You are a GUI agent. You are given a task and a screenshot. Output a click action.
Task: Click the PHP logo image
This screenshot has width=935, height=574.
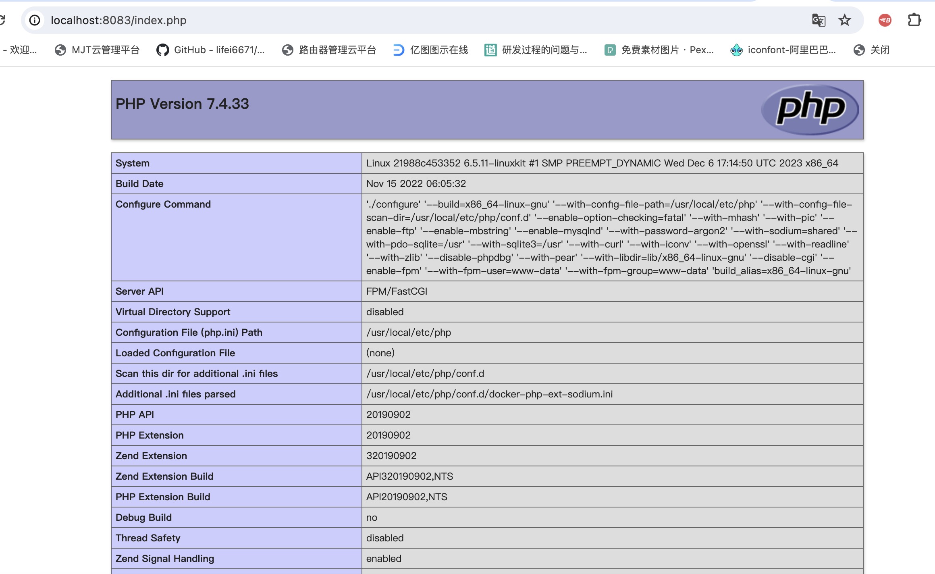pyautogui.click(x=810, y=109)
